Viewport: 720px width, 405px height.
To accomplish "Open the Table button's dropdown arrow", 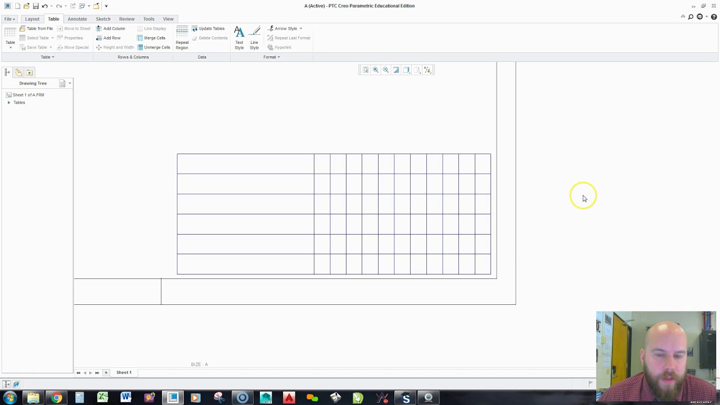I will click(10, 47).
